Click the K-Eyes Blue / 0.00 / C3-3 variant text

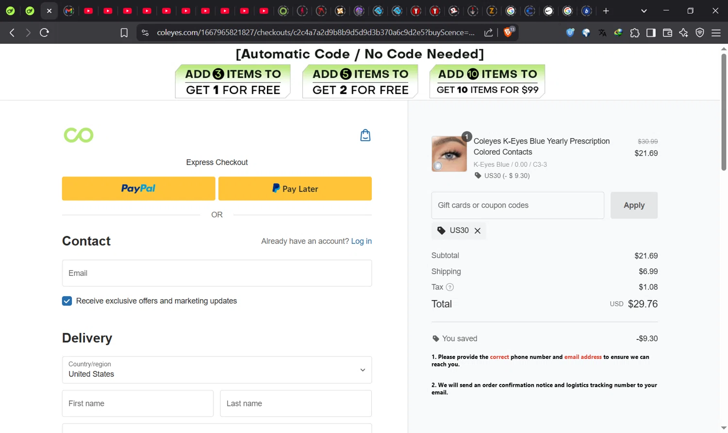[x=510, y=164]
